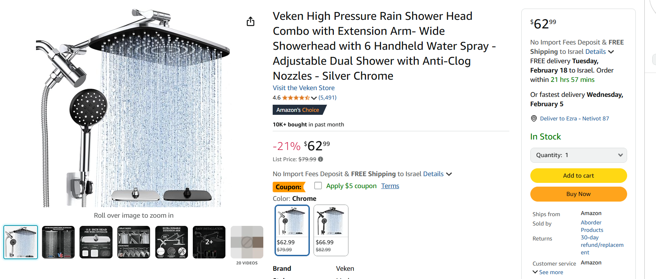
Task: Click the share icon above product image
Action: point(251,22)
